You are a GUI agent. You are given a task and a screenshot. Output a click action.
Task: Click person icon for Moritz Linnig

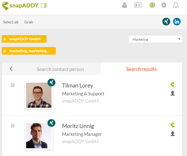[173, 134]
